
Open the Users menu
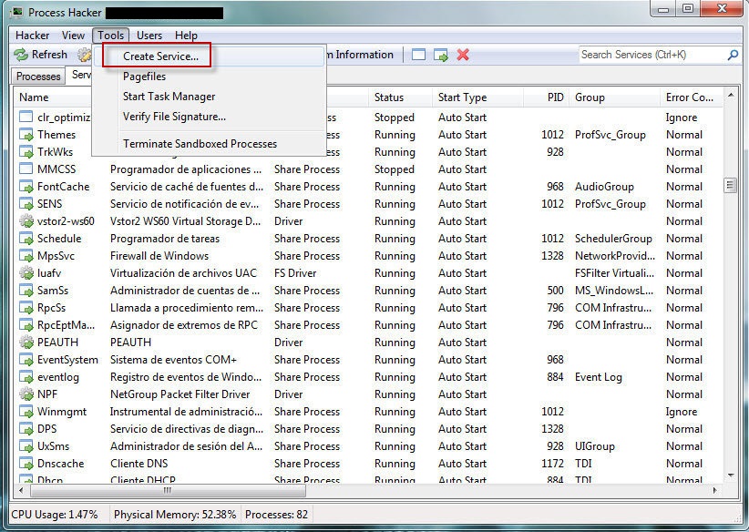coord(149,36)
